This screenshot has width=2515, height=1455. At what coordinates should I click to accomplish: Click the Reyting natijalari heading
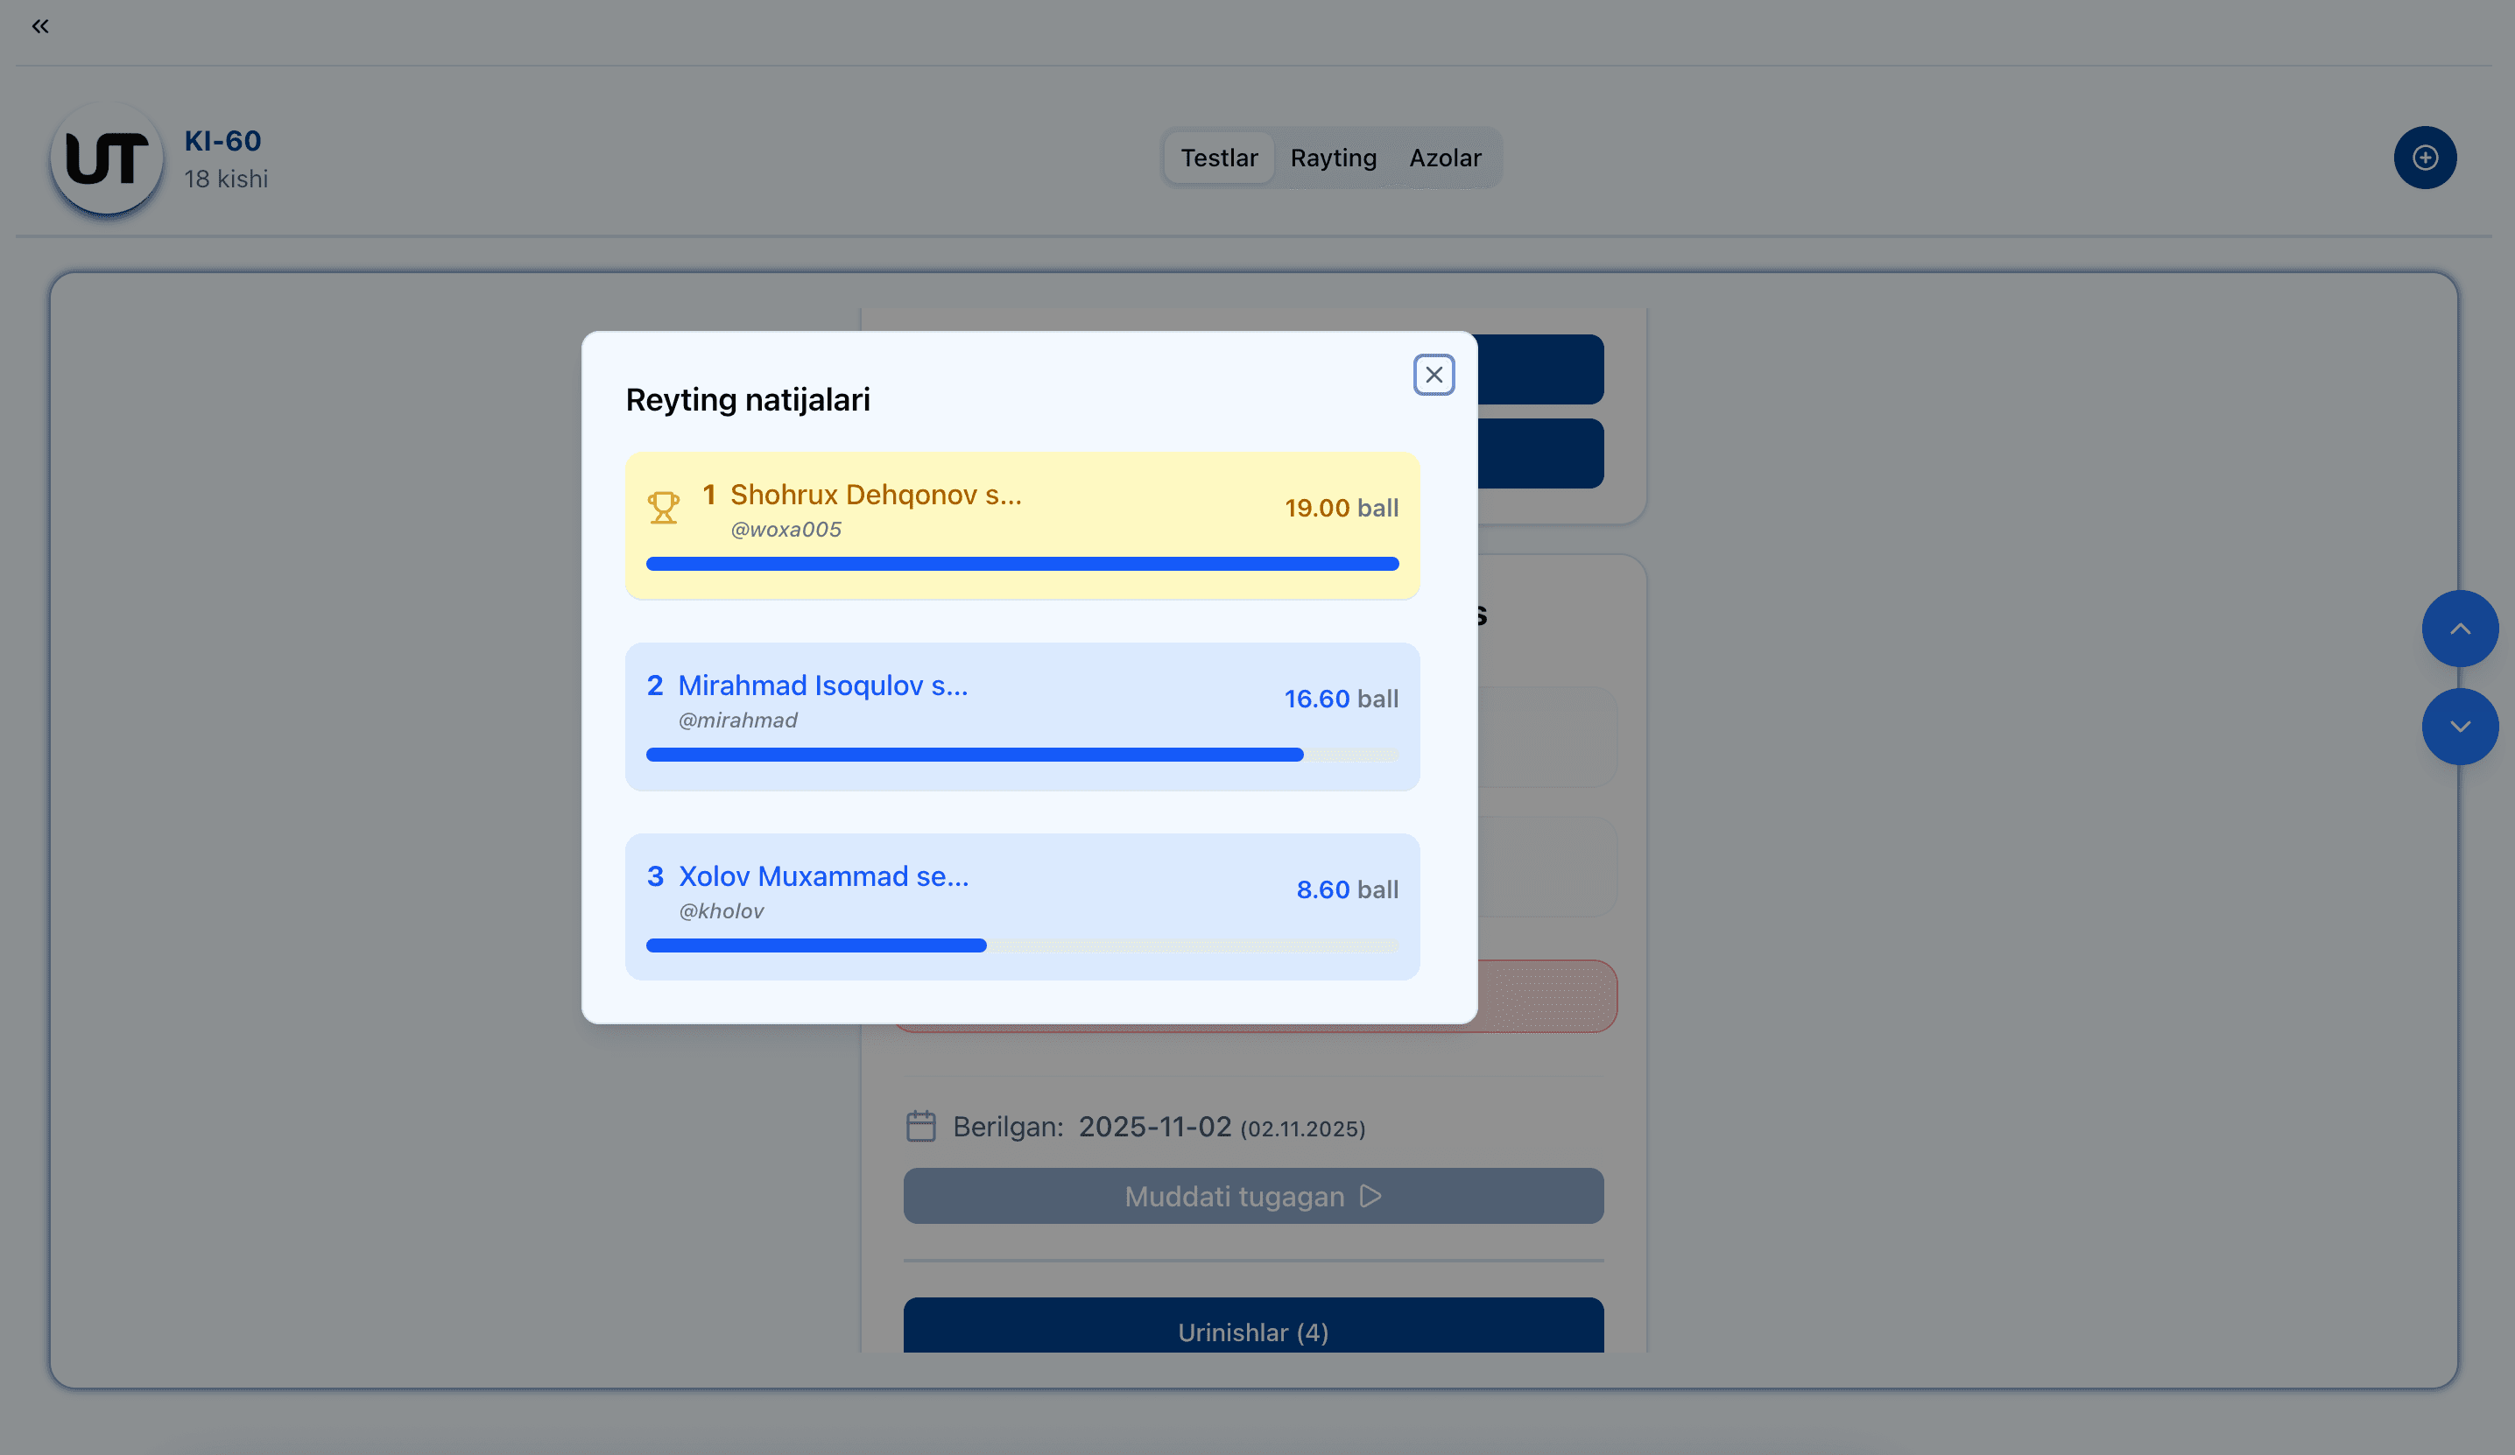[748, 400]
